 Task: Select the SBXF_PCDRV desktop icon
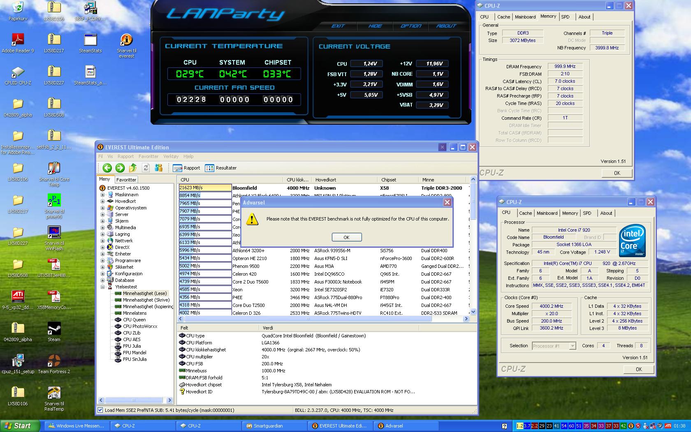(x=90, y=11)
